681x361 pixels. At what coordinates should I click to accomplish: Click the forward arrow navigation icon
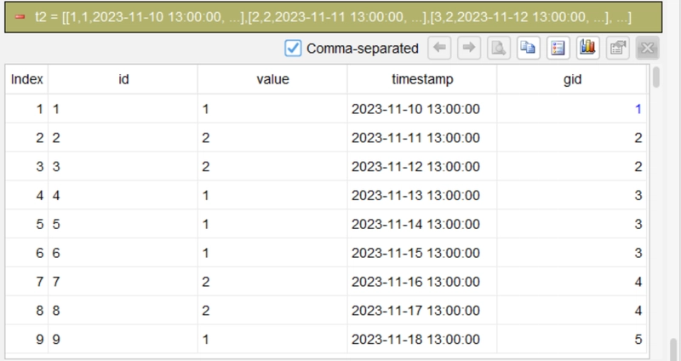pos(469,48)
